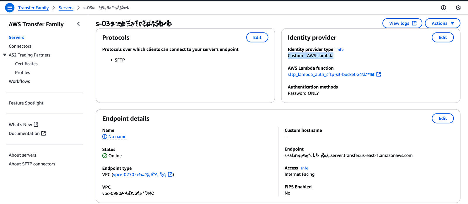Edit the Endpoint details settings
Viewport: 468px width, 204px height.
(x=442, y=118)
